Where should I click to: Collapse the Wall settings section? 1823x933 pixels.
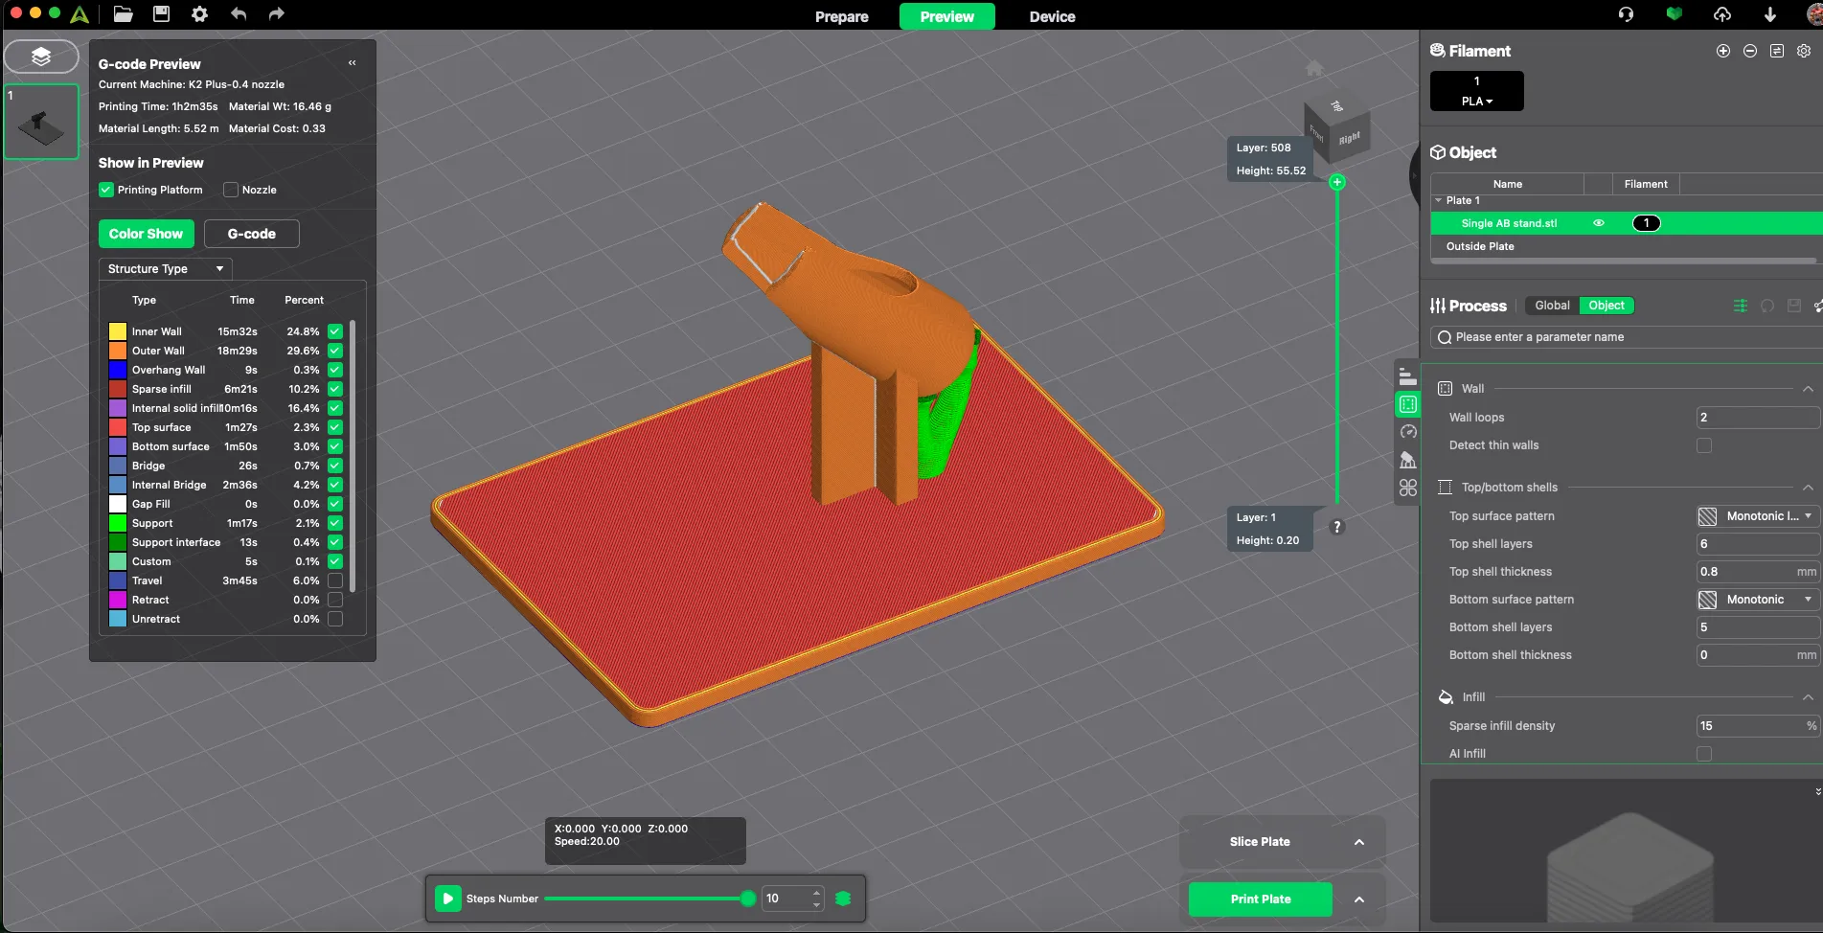[1807, 389]
